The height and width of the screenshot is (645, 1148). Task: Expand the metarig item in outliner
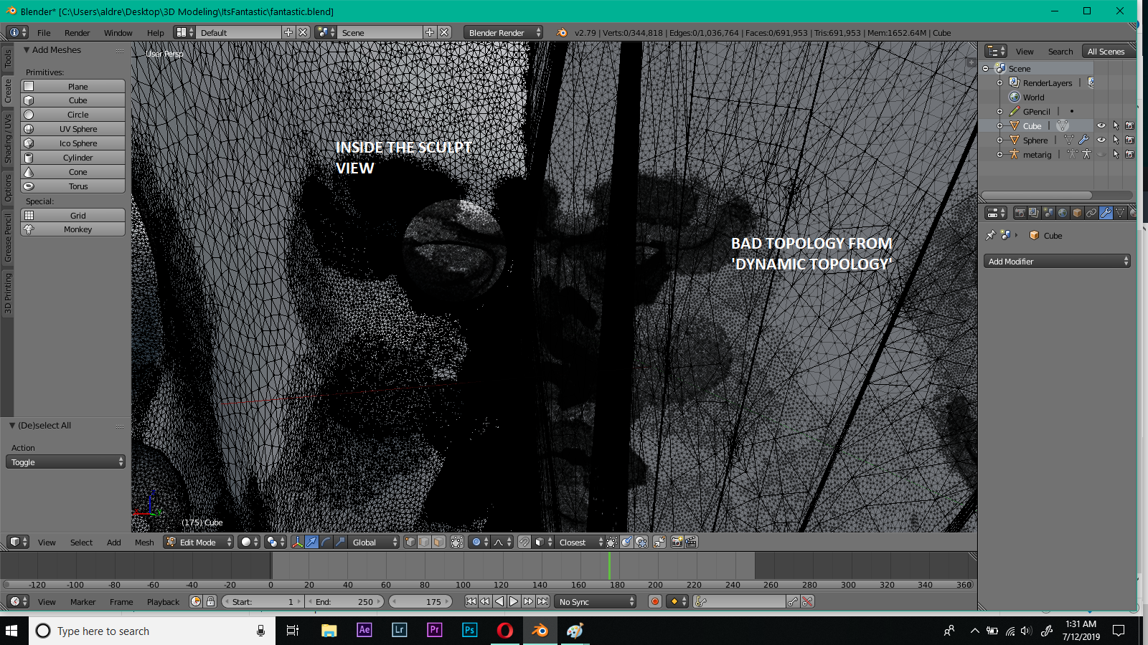coord(999,155)
